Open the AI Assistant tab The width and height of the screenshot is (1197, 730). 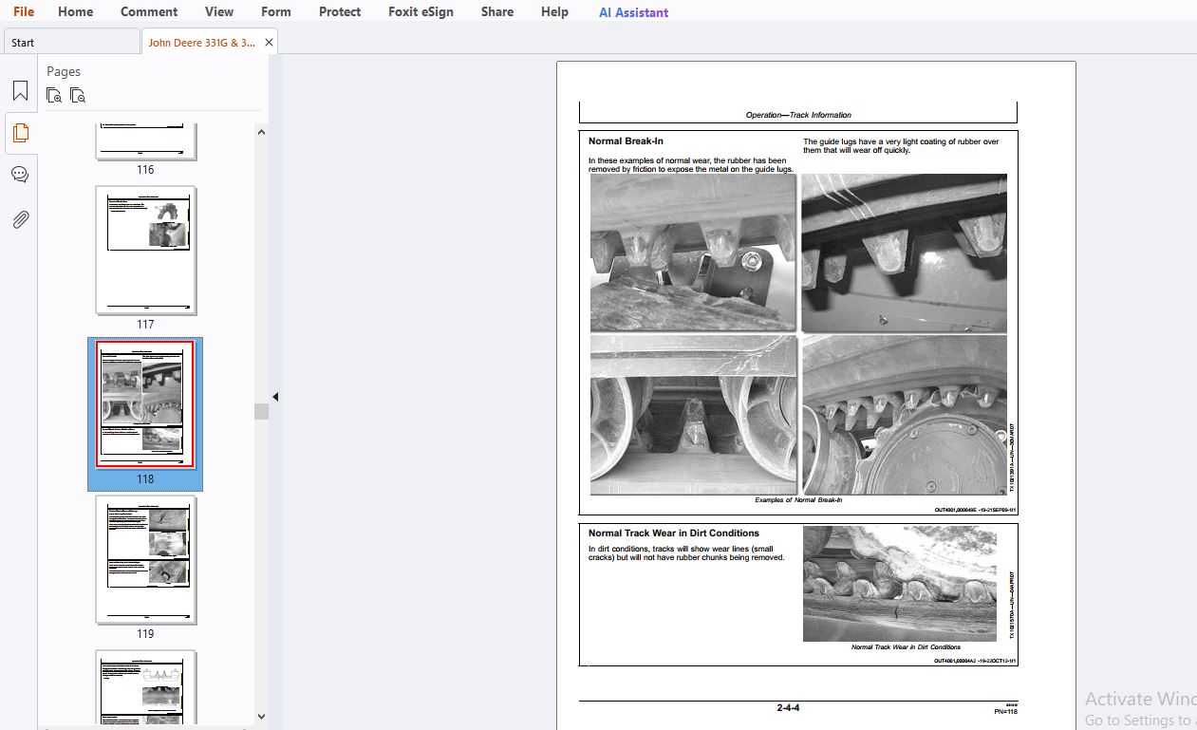[633, 12]
